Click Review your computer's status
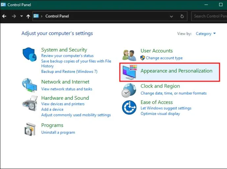The width and height of the screenshot is (227, 169). (67, 55)
